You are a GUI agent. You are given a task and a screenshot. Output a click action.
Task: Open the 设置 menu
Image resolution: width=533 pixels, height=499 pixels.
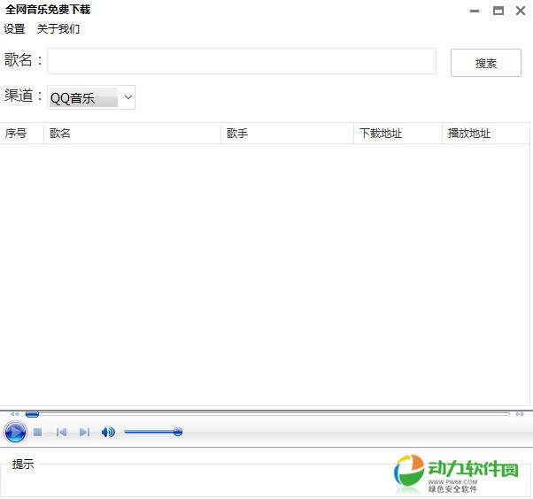[14, 29]
